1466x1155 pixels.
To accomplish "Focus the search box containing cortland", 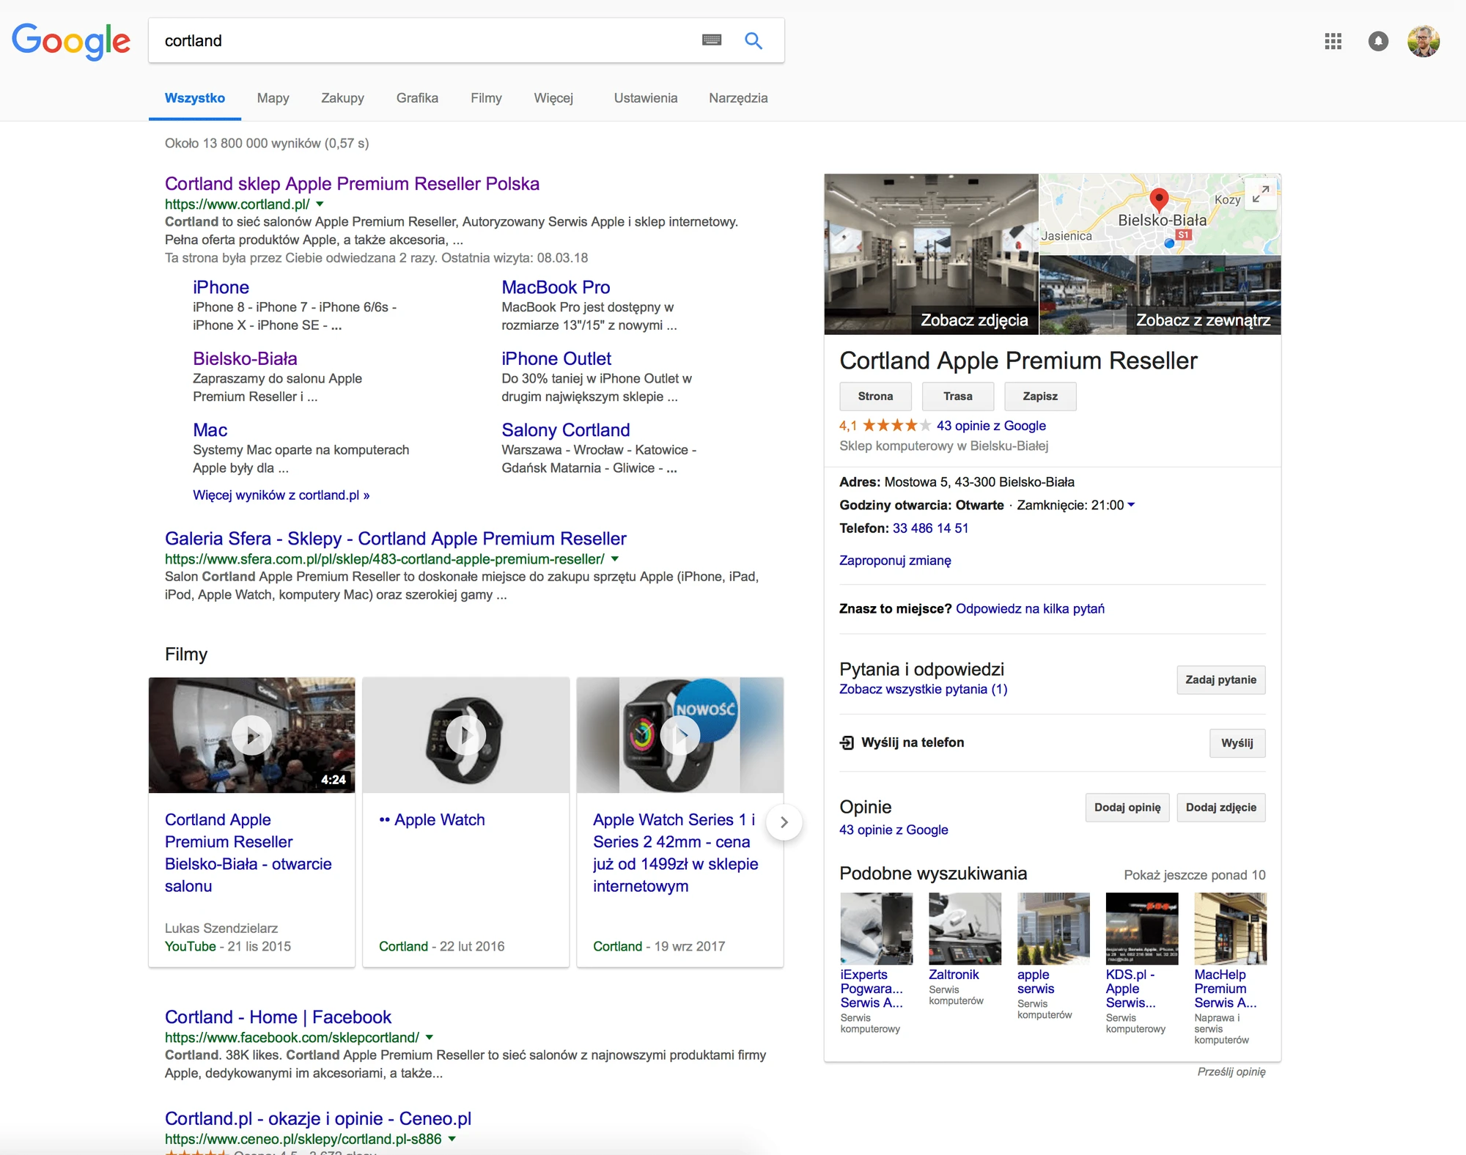I will pos(425,40).
